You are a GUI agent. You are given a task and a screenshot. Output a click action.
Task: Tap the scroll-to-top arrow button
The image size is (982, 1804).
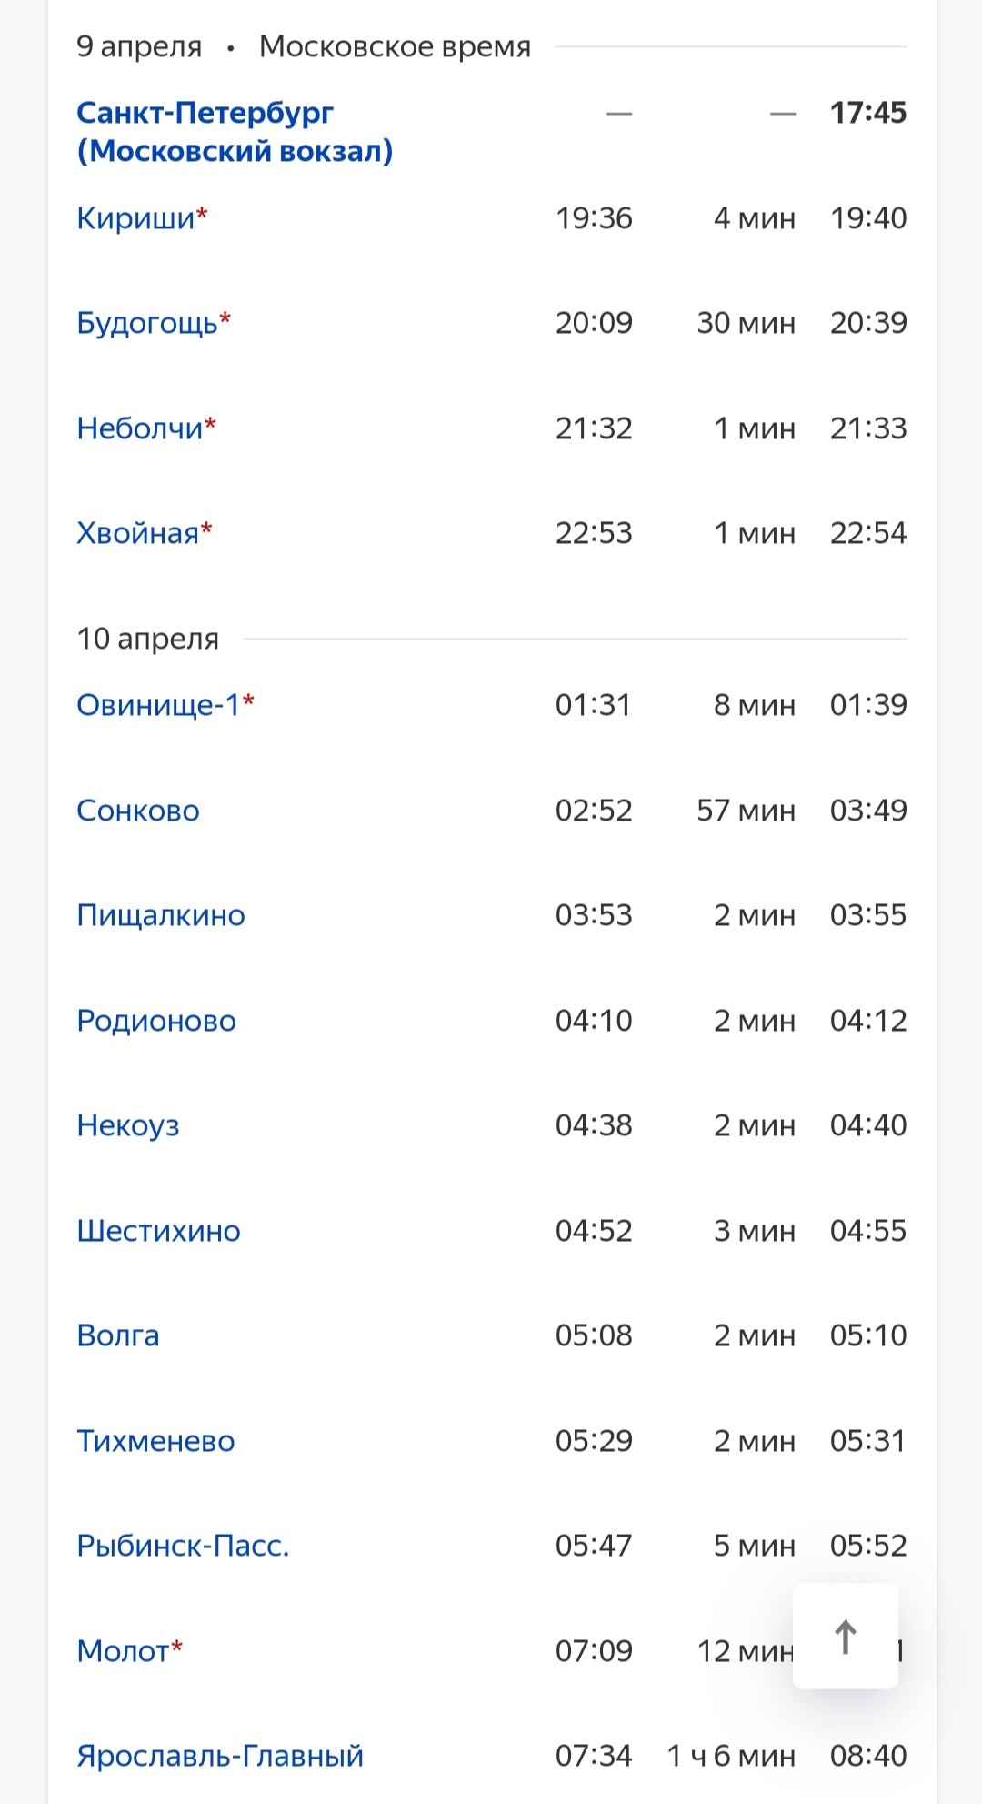(x=845, y=1636)
